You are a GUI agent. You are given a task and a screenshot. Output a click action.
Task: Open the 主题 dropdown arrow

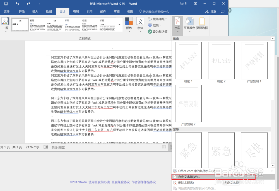6,32
